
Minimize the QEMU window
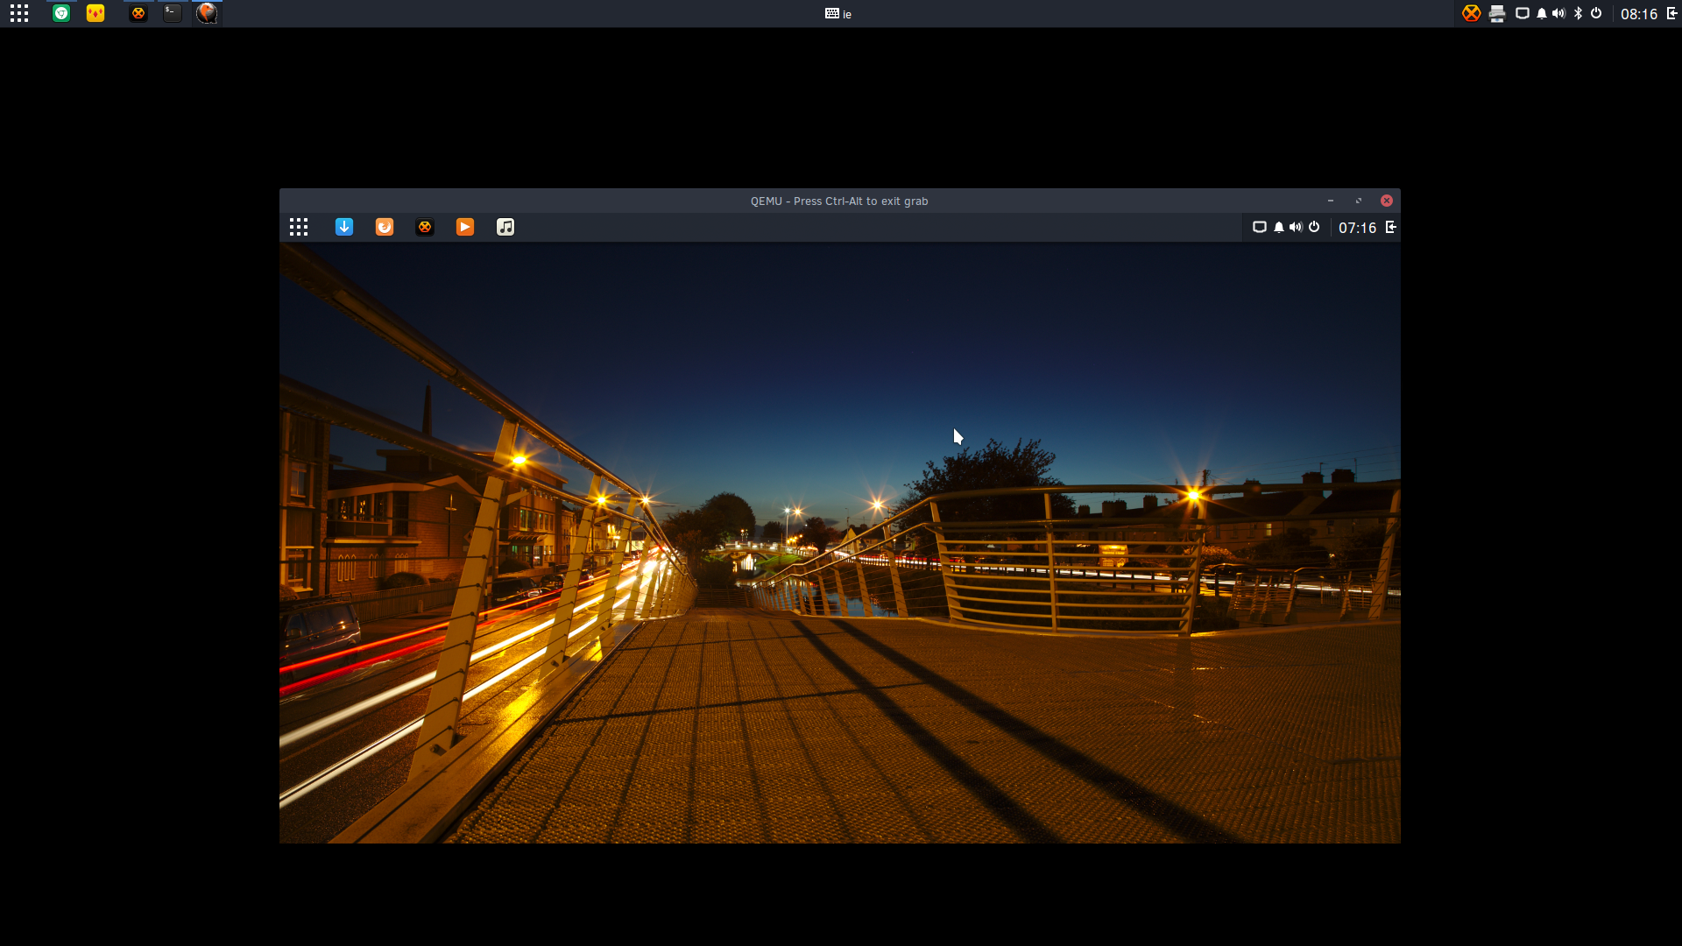pyautogui.click(x=1331, y=201)
